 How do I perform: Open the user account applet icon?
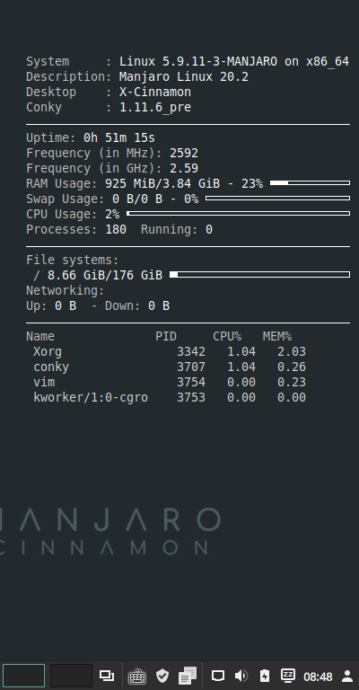pos(347,676)
